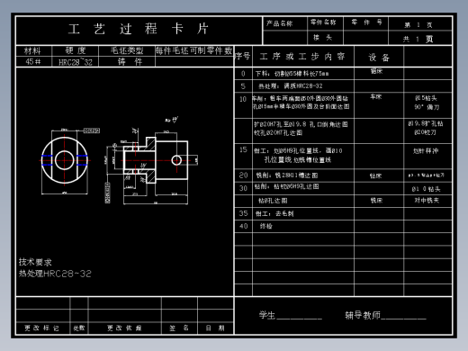Image resolution: width=468 pixels, height=351 pixels.
Task: Select row 40 text 终检
Action: pos(266,226)
